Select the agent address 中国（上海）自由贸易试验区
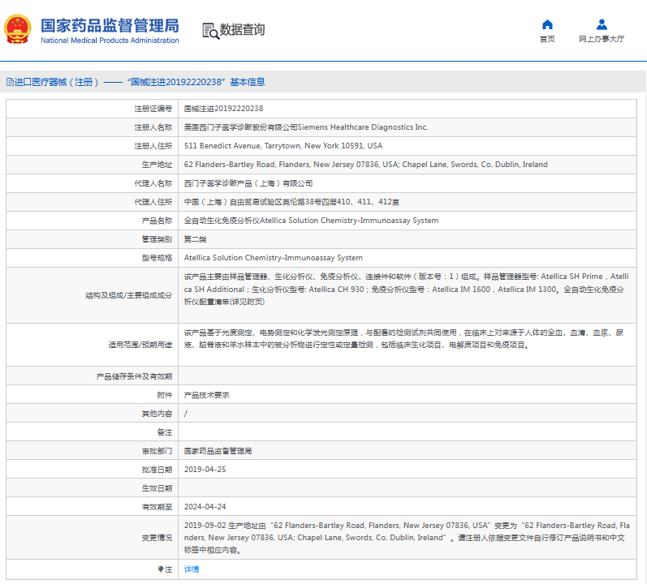 291,202
